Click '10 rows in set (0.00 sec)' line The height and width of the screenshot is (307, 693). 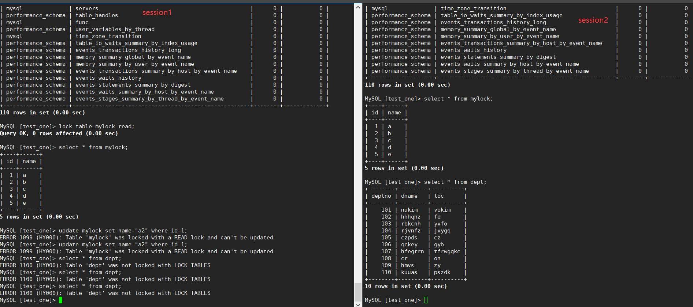pos(406,286)
